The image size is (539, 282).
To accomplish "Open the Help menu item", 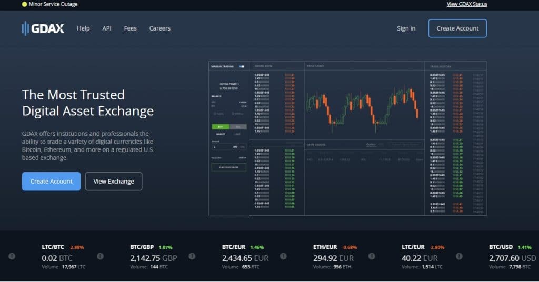I will pos(83,28).
